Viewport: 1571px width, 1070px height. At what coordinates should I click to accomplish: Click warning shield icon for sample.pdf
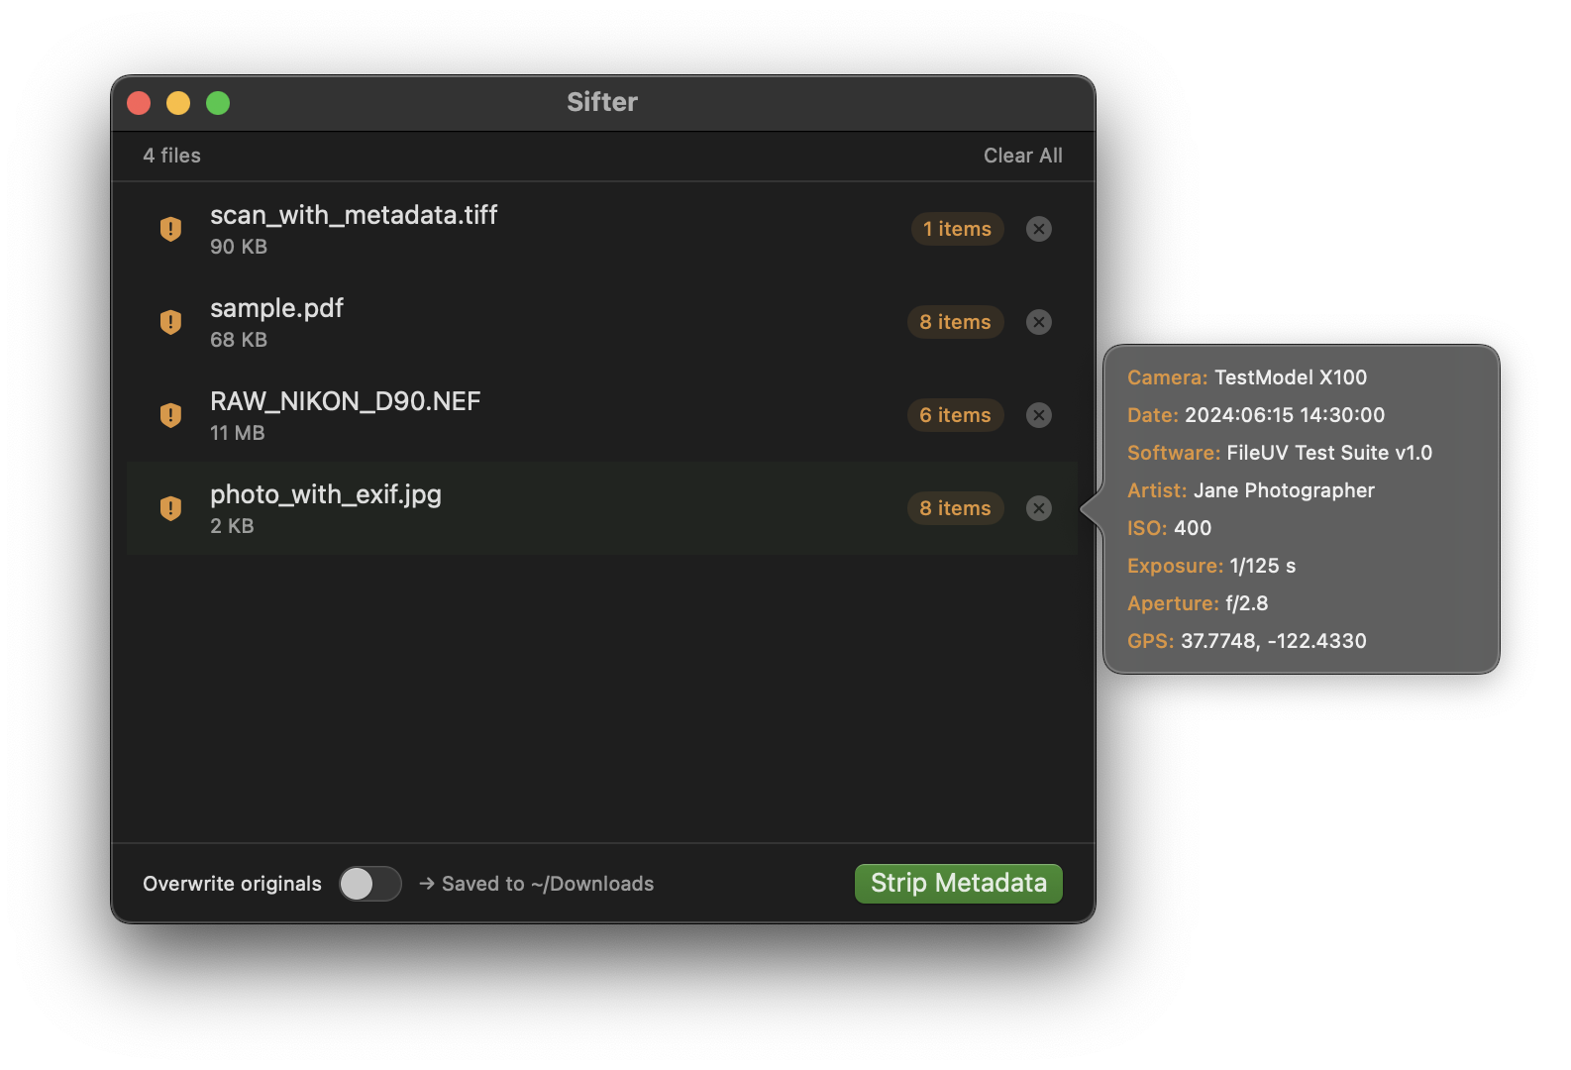pos(170,322)
